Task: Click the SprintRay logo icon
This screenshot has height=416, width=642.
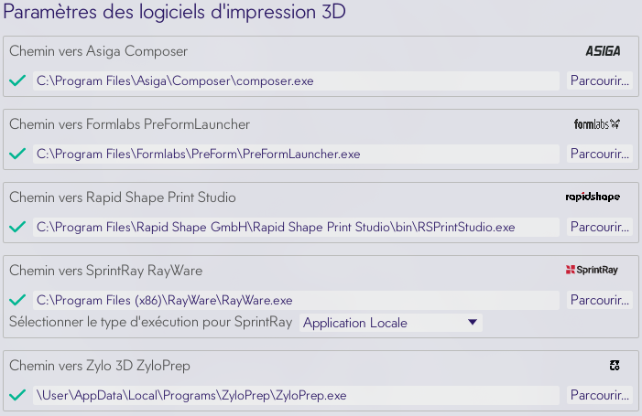Action: (592, 271)
